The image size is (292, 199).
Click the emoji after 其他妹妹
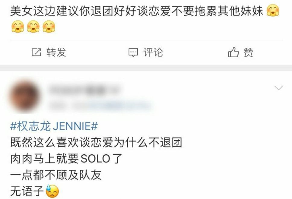[273, 11]
